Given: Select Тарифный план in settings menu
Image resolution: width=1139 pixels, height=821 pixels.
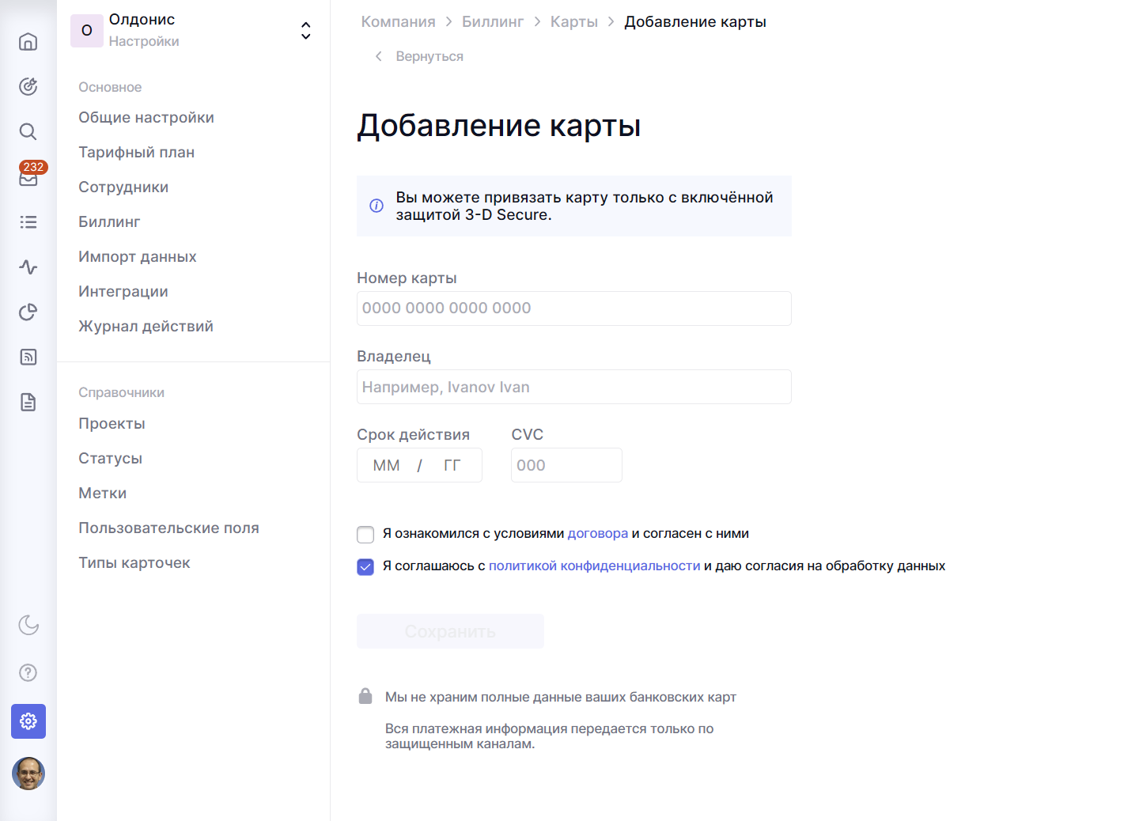Looking at the screenshot, I should pyautogui.click(x=136, y=153).
